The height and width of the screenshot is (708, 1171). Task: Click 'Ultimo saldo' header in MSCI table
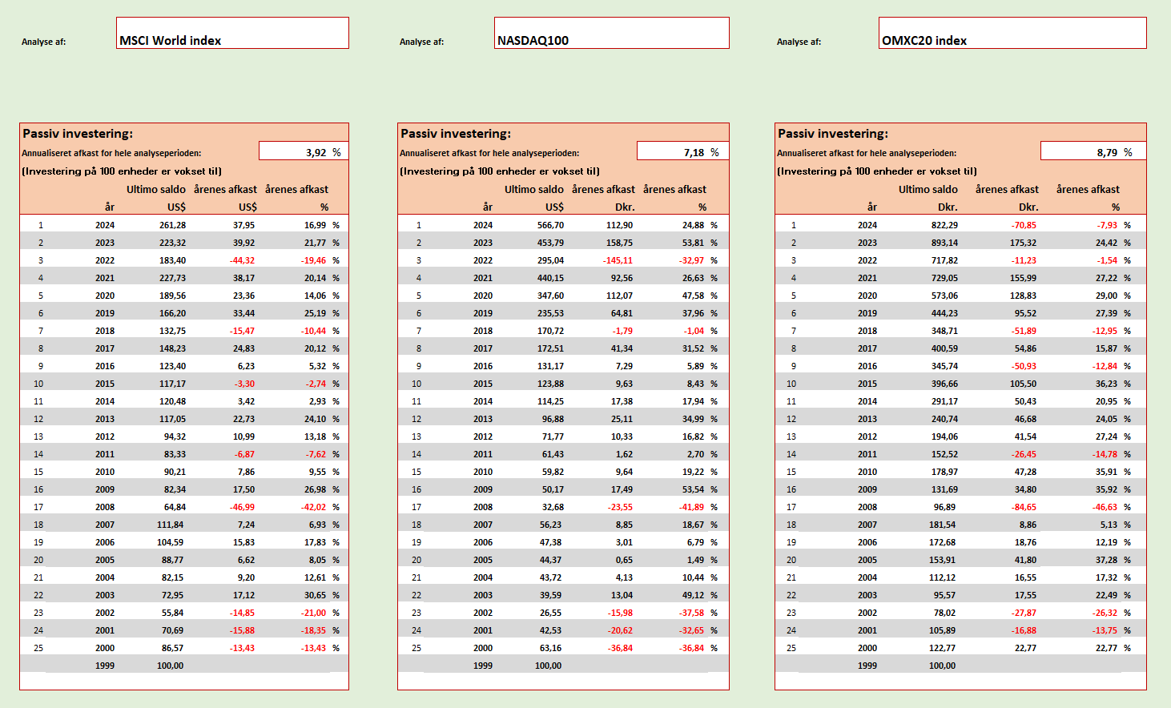[x=156, y=190]
